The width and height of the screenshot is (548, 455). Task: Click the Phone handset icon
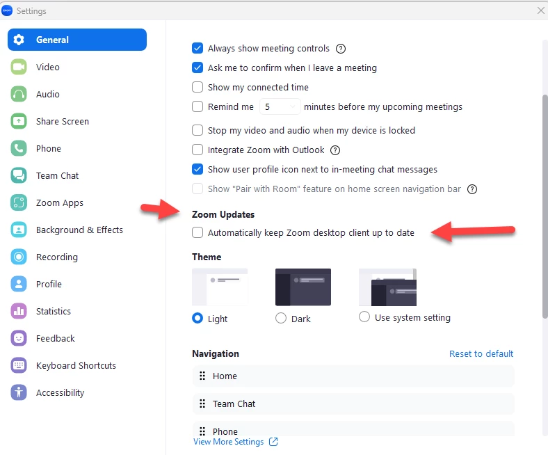pos(19,148)
